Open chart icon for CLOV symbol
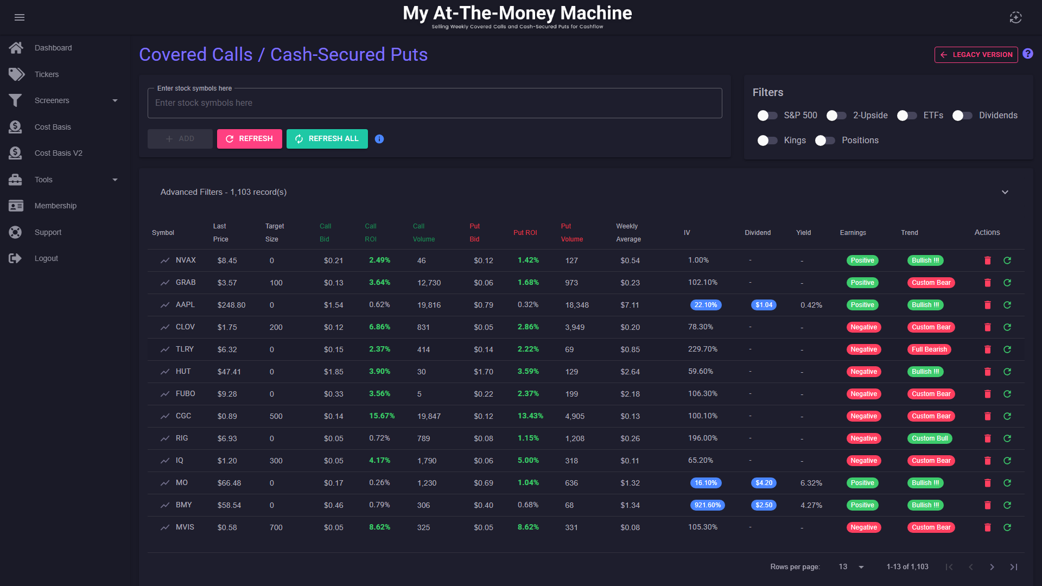The width and height of the screenshot is (1042, 586). pos(165,327)
